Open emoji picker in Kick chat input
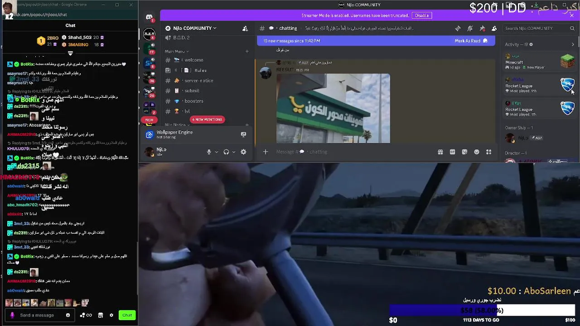The width and height of the screenshot is (580, 326). click(68, 315)
